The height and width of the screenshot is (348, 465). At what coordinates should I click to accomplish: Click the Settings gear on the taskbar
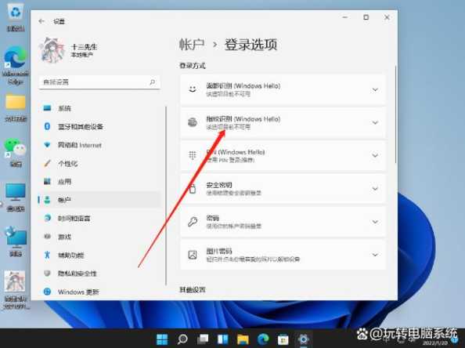(304, 339)
